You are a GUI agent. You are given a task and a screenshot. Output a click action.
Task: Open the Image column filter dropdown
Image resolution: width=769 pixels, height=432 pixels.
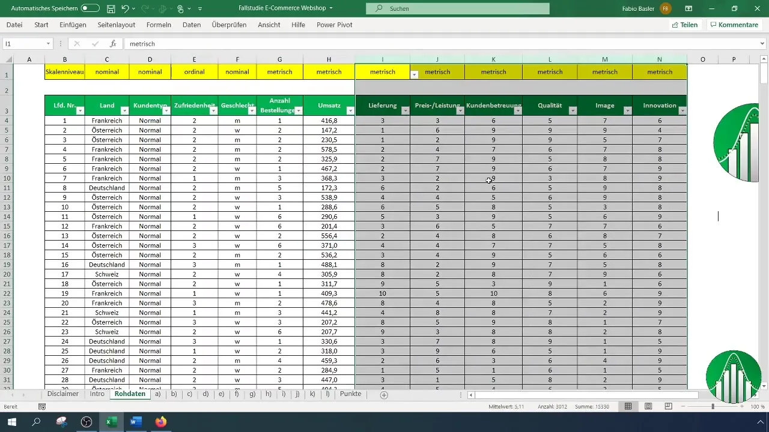[x=628, y=110]
